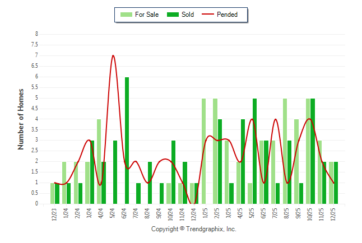Click the Sold bar for 2/25
Viewport: 362px width, 243px height.
(x=220, y=161)
